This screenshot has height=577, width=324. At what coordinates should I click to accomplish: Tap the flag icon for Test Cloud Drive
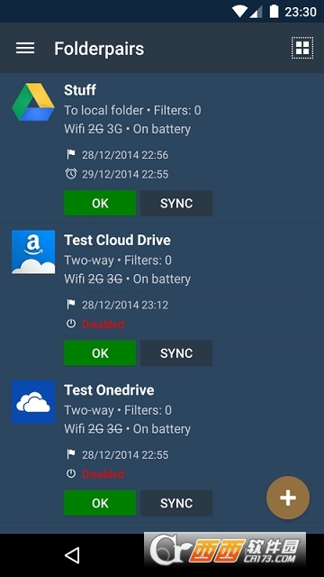pyautogui.click(x=71, y=305)
